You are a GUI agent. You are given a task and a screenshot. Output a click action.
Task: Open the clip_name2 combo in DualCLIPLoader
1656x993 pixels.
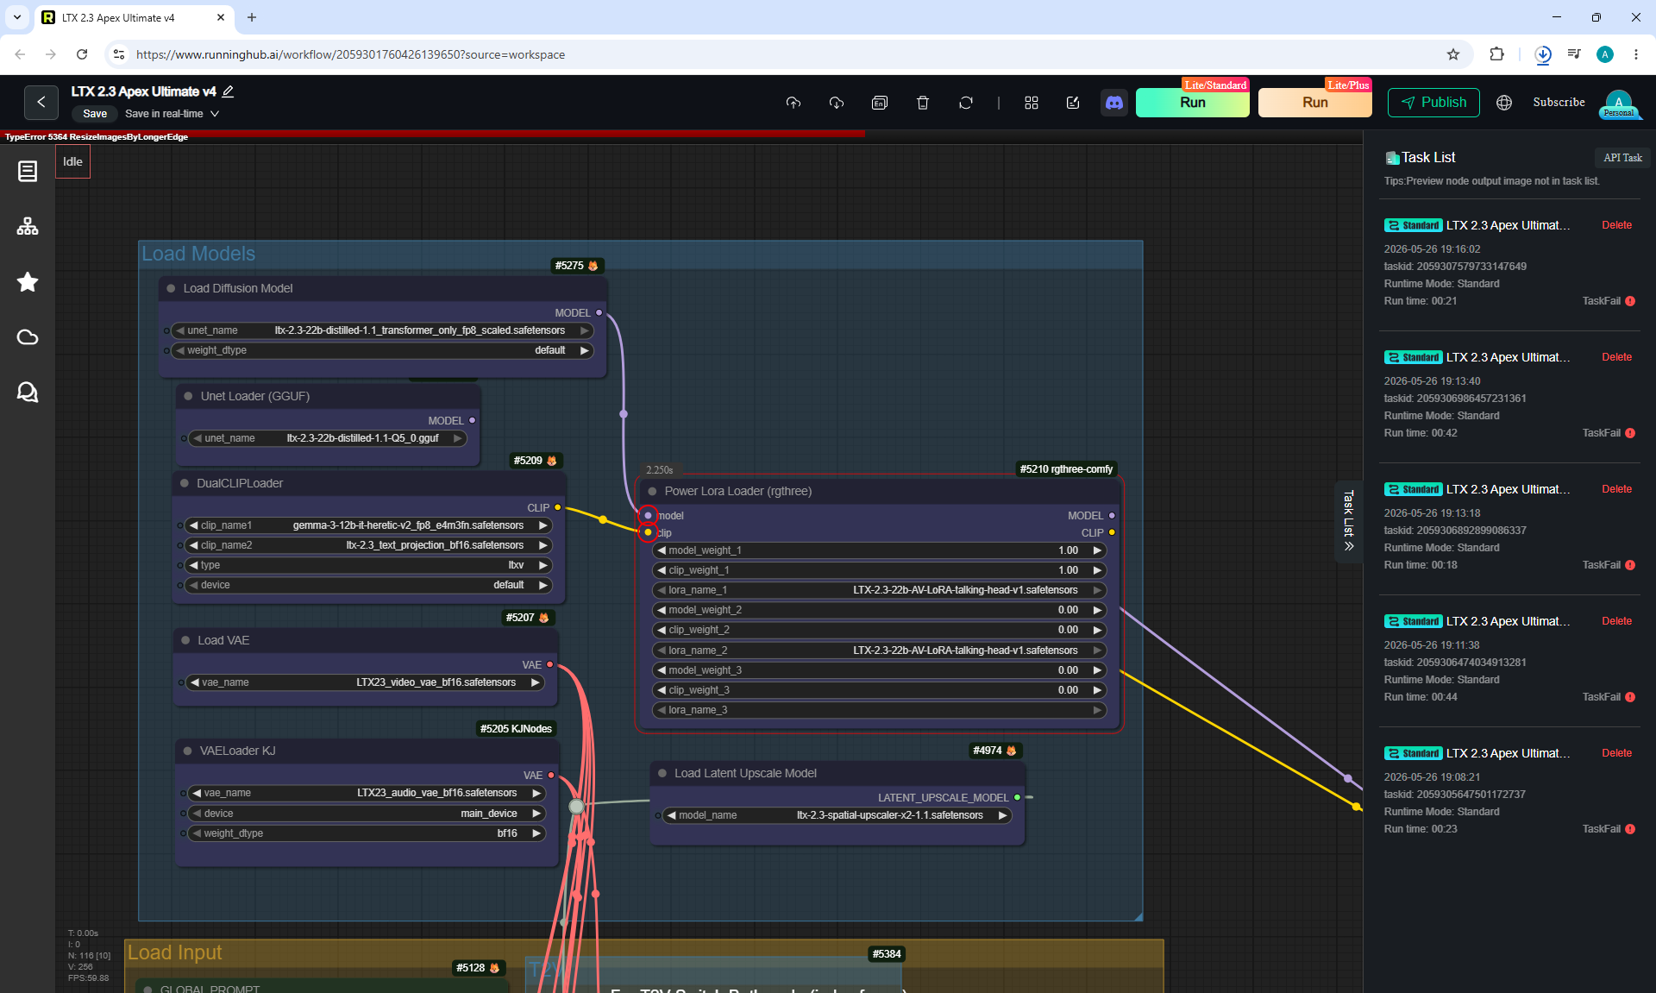click(x=368, y=545)
